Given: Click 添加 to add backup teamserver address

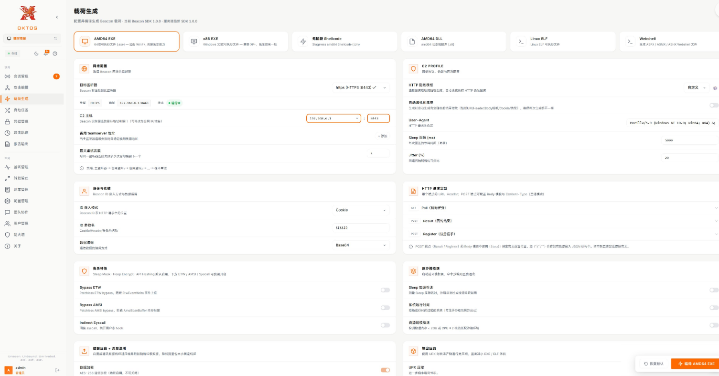Looking at the screenshot, I should pos(382,136).
